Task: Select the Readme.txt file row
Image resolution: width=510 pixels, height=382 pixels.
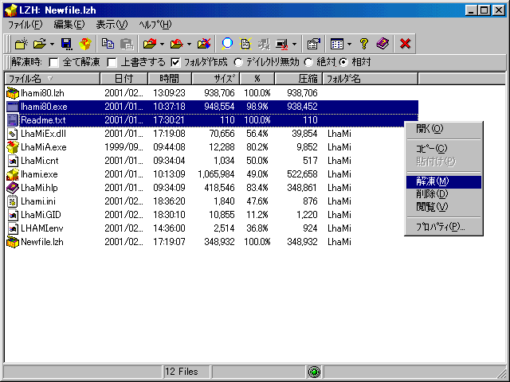Action: [x=212, y=120]
